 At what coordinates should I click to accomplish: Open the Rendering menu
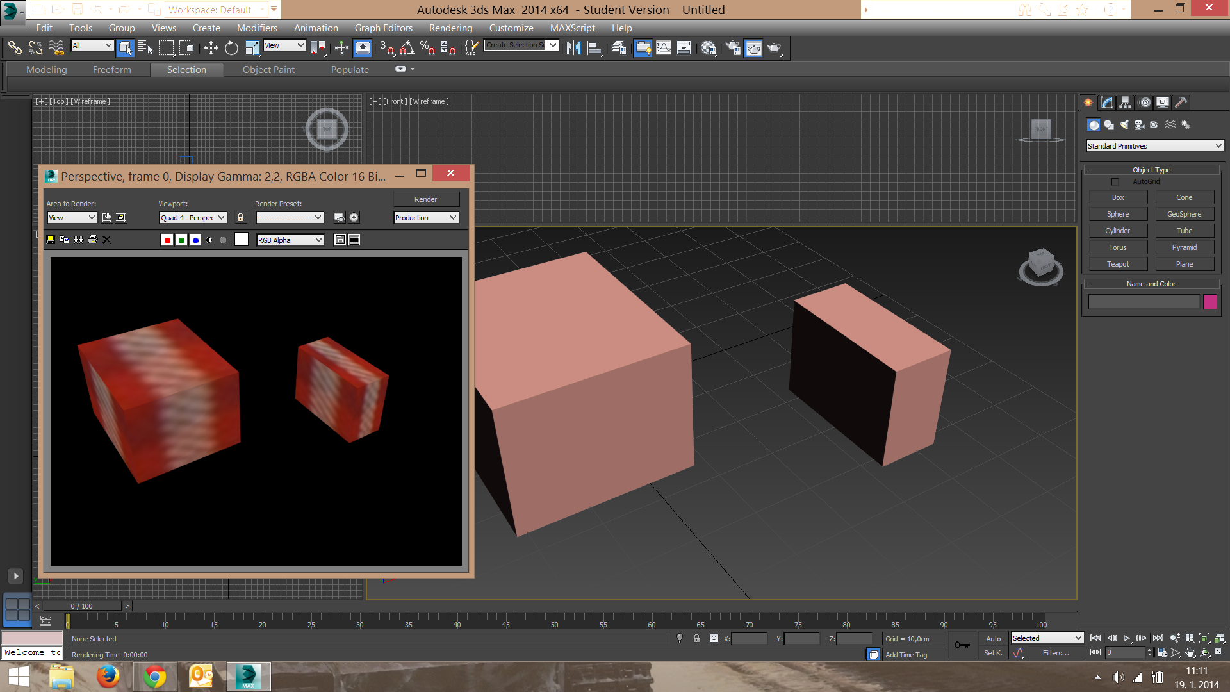pos(450,28)
